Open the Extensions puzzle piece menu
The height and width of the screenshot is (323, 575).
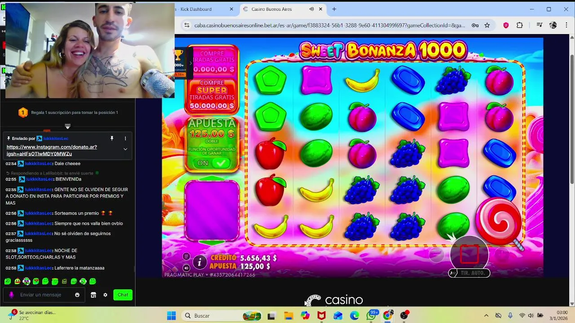coord(520,26)
